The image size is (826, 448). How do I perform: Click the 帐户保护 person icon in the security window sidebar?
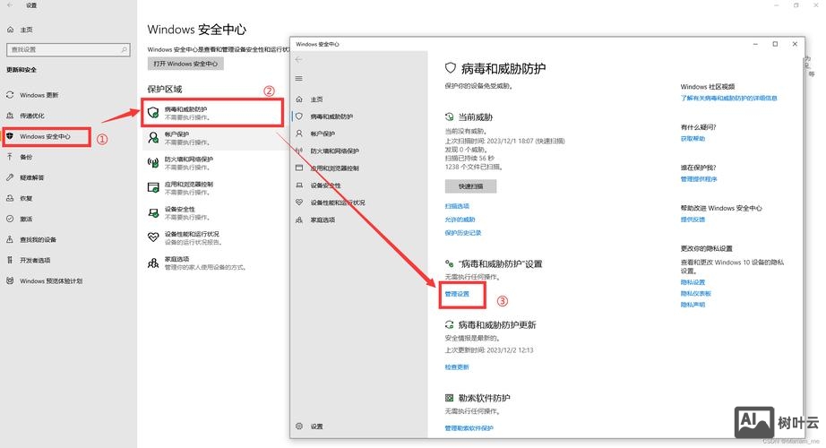tap(299, 134)
